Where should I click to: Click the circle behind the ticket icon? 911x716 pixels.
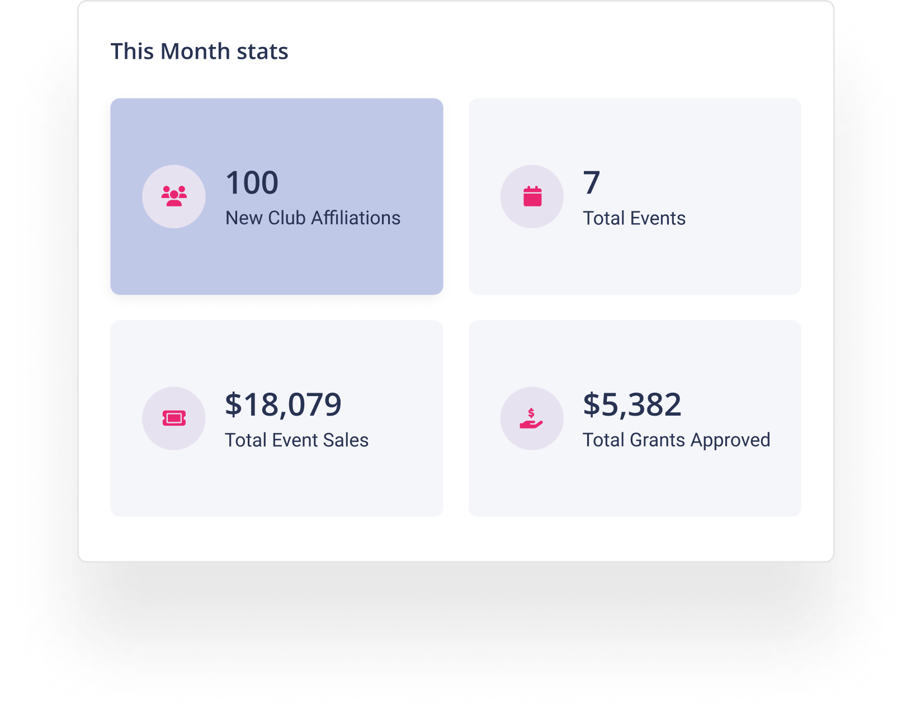click(x=174, y=418)
